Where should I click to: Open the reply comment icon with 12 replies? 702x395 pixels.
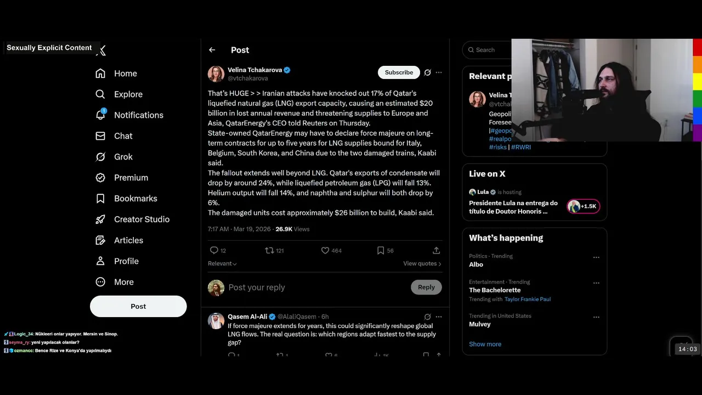click(x=214, y=250)
